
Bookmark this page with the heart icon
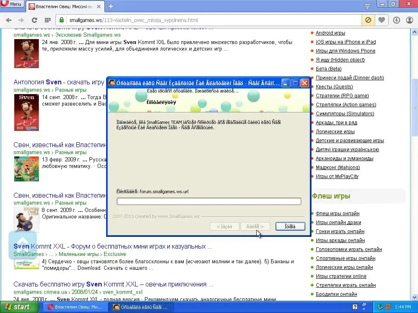point(382,20)
